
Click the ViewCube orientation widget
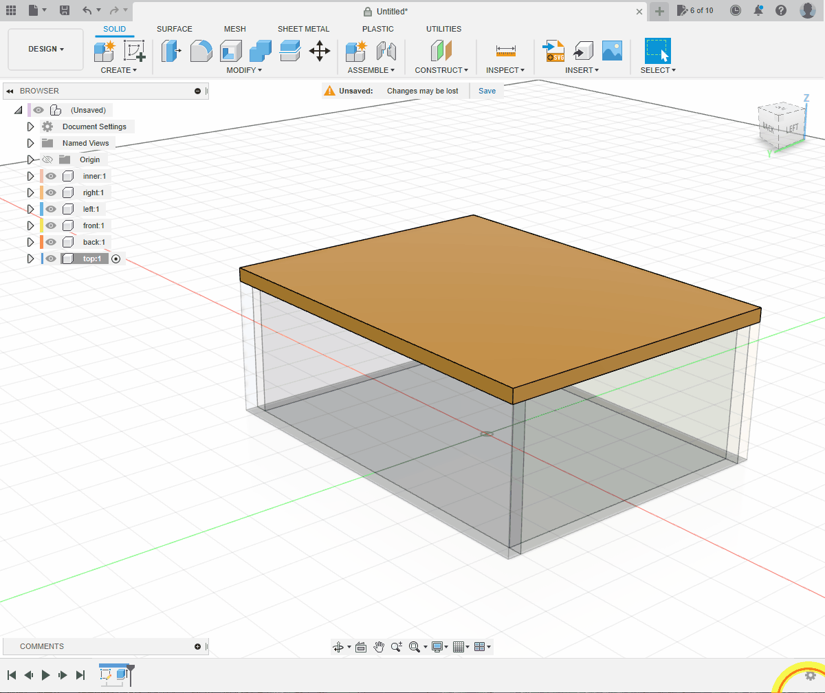[781, 125]
